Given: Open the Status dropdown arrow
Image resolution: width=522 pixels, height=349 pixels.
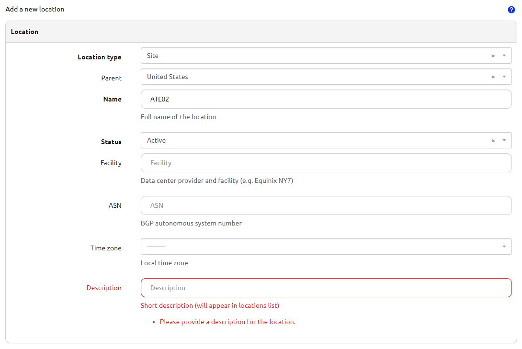Looking at the screenshot, I should (x=504, y=141).
